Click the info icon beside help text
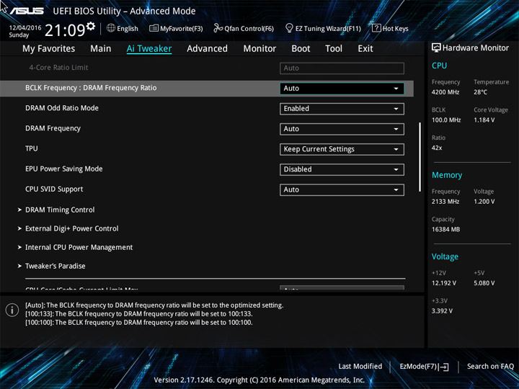This screenshot has height=389, width=519. coord(12,310)
